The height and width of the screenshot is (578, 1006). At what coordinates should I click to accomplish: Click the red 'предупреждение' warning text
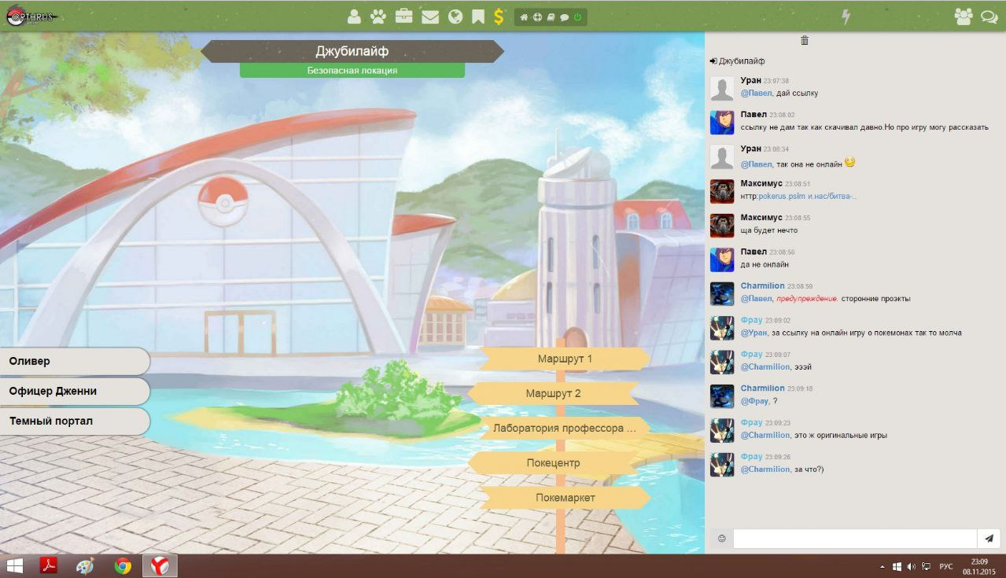point(808,298)
